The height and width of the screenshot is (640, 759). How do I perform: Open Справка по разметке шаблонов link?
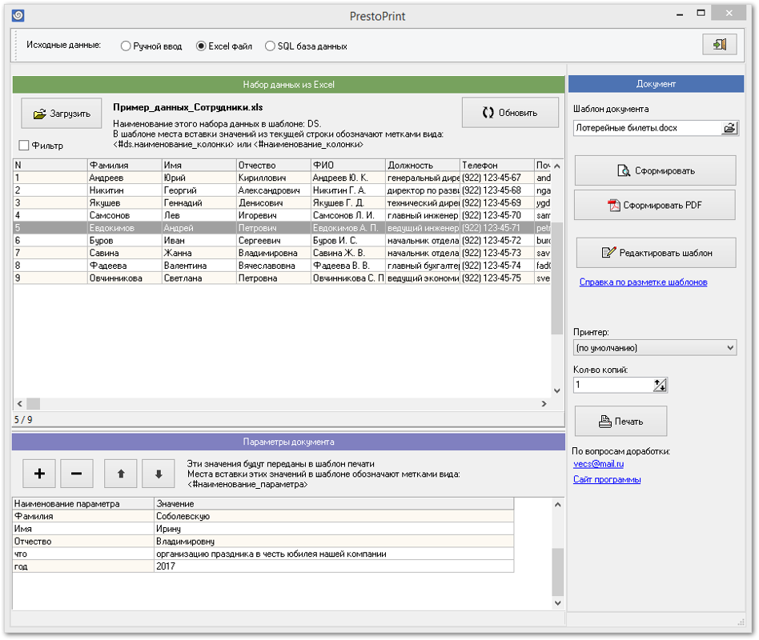[x=643, y=282]
